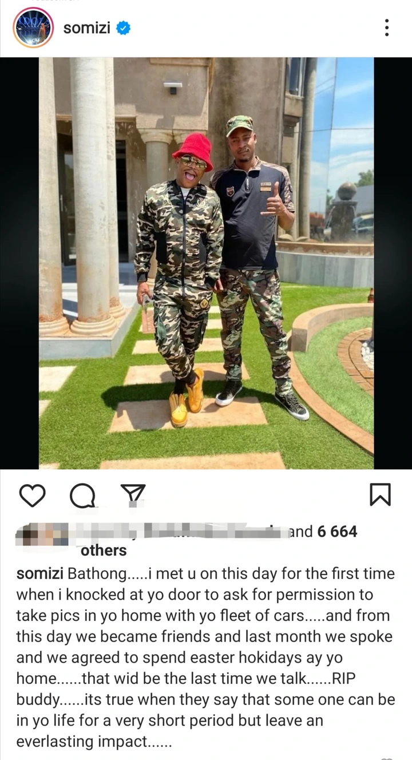Viewport: 412px width, 760px height.
Task: Like the post with the heart icon
Action: coord(32,495)
